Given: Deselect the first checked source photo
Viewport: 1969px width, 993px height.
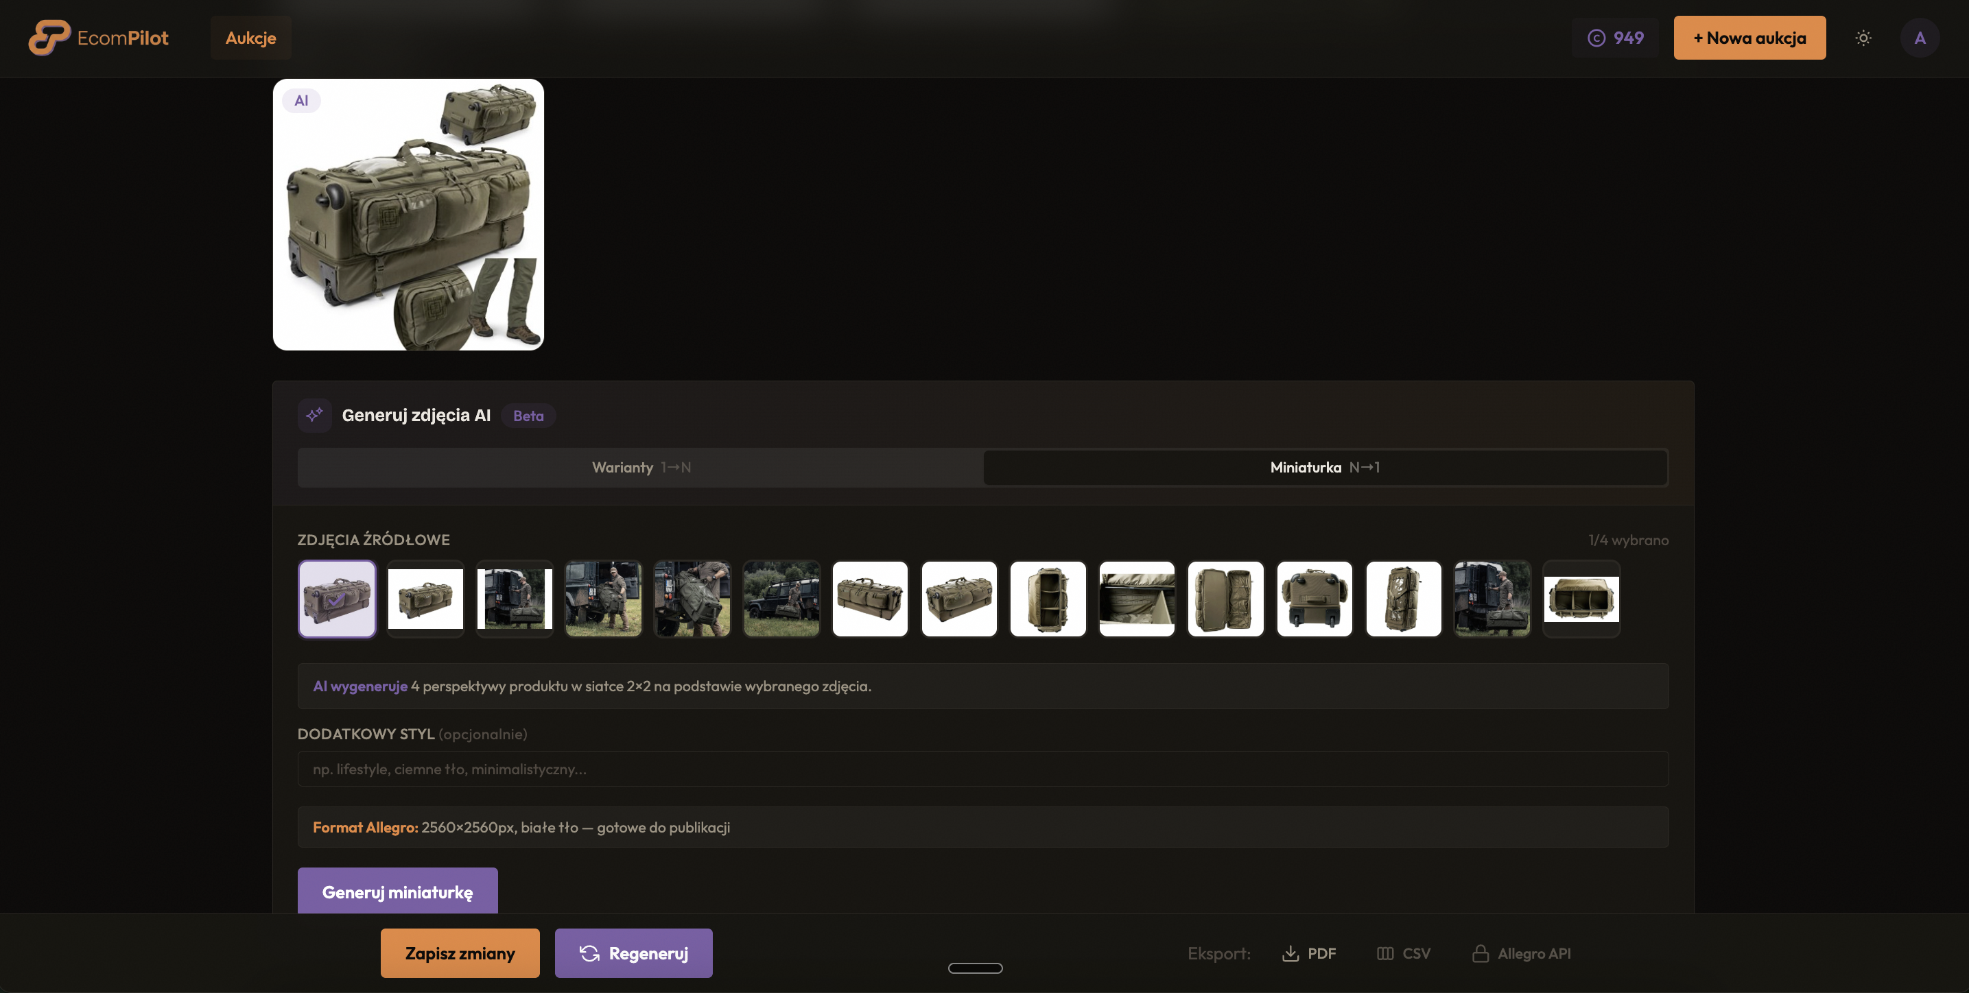Looking at the screenshot, I should click(337, 599).
